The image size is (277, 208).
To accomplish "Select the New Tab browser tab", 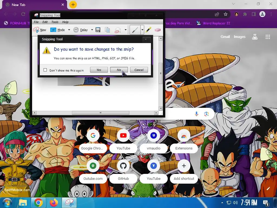I will pos(34,5).
